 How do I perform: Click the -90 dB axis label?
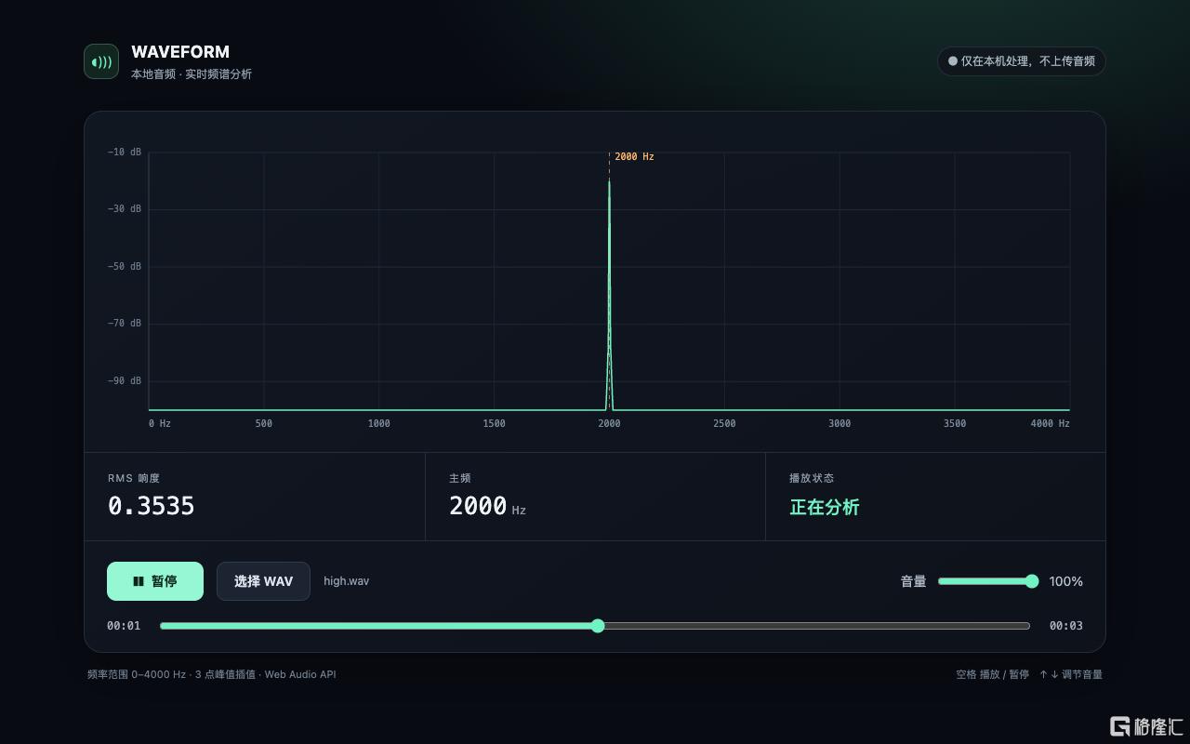point(125,380)
